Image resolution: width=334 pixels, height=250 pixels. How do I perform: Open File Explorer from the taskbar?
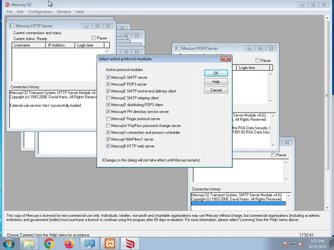[x=29, y=243]
